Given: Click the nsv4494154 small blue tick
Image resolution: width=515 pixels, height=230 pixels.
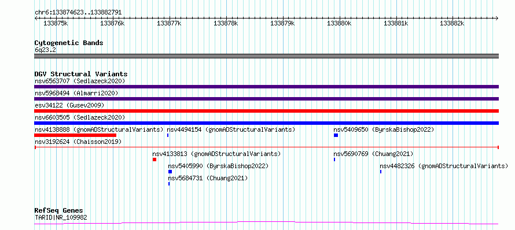Looking at the screenshot, I should 168,135.
